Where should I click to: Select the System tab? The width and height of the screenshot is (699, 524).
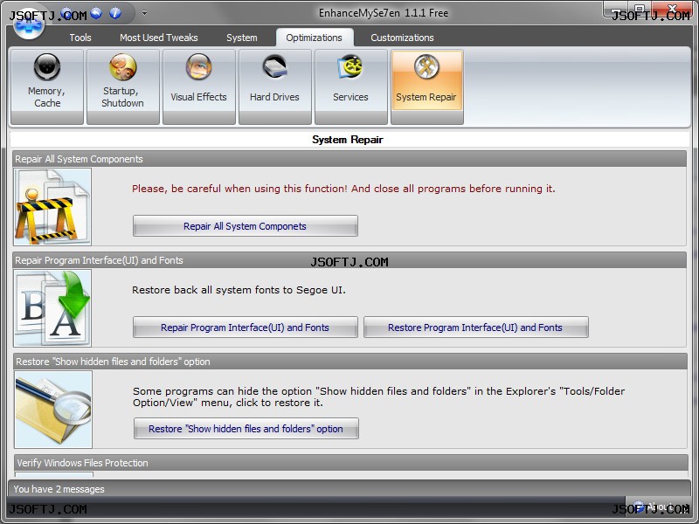click(242, 38)
